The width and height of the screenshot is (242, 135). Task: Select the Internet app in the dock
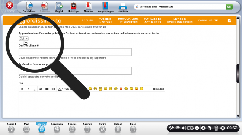[x=42, y=128]
